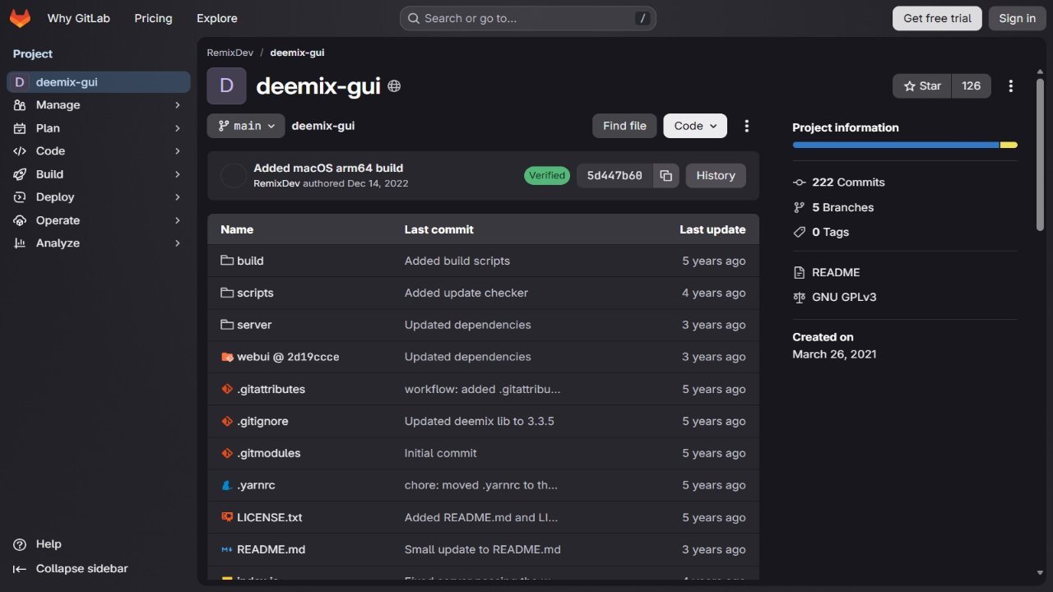Open the project actions kebab menu beside Star
The width and height of the screenshot is (1053, 592).
[x=1011, y=86]
